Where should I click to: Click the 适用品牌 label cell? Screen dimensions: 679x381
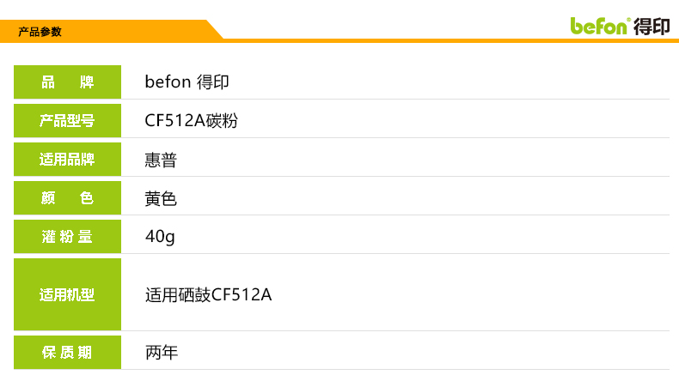(x=67, y=160)
